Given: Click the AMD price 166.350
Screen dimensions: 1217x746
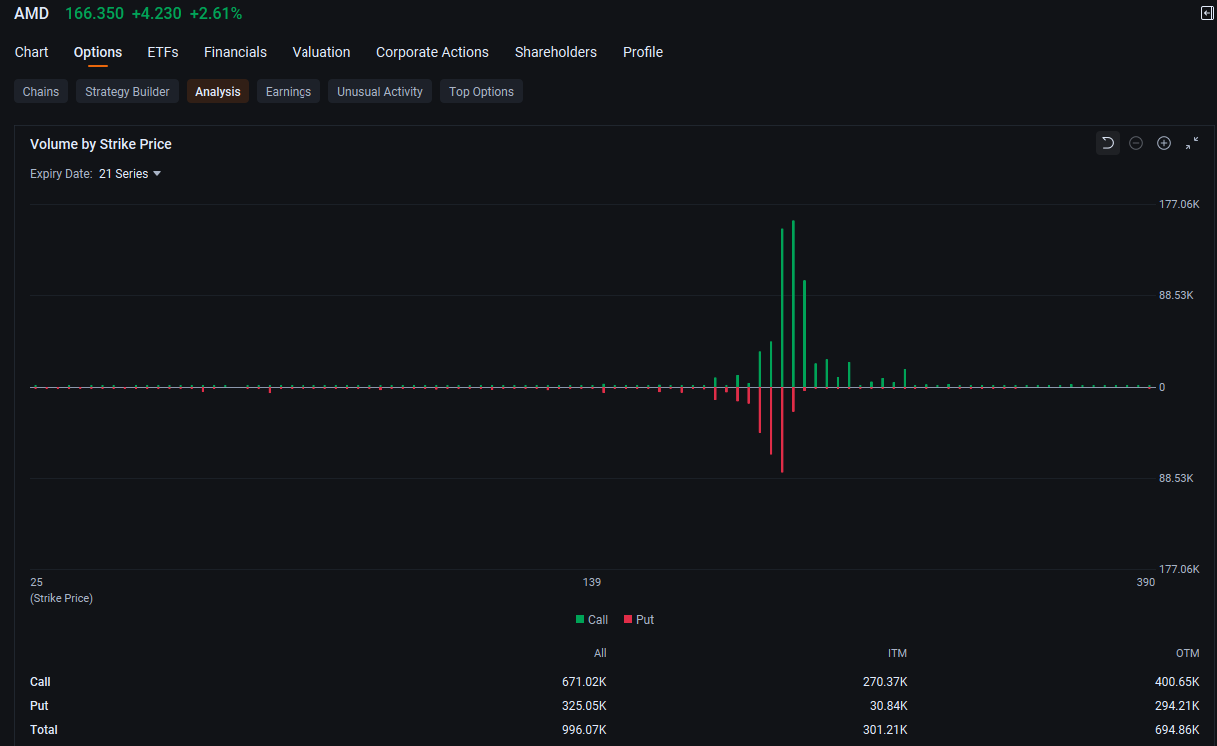Looking at the screenshot, I should pyautogui.click(x=94, y=14).
